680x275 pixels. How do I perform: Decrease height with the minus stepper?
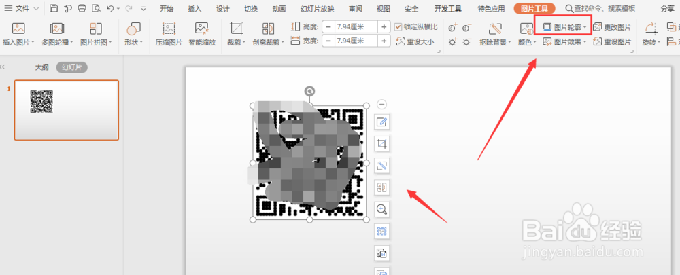click(x=328, y=27)
